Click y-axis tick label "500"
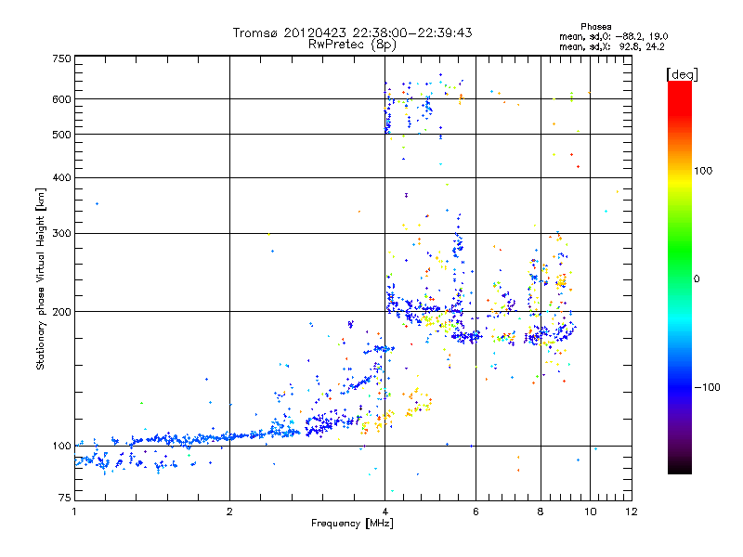The height and width of the screenshot is (557, 743). pyautogui.click(x=62, y=135)
